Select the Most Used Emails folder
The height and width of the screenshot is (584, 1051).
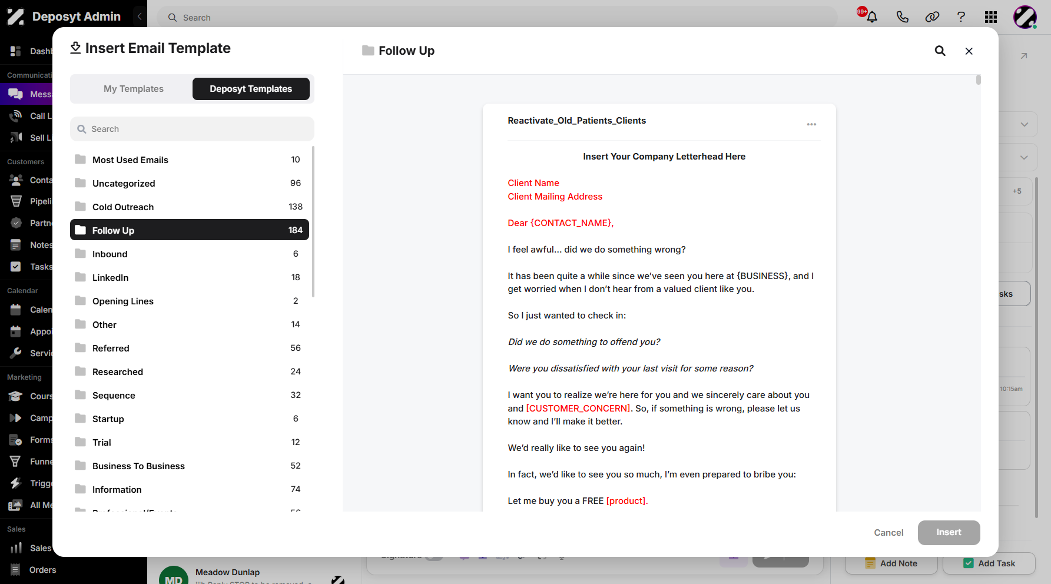click(x=190, y=160)
